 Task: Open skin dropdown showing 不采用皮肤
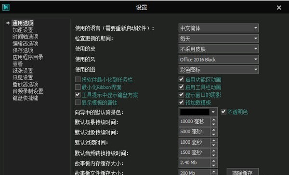coord(219,49)
